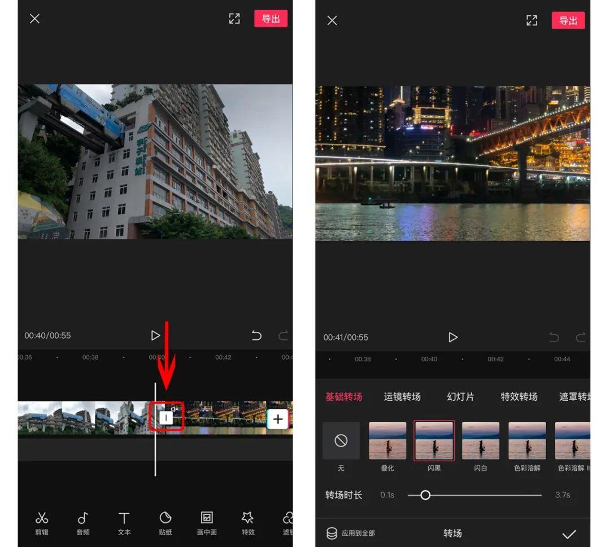
Task: Undo last edit in left screen
Action: tap(256, 335)
